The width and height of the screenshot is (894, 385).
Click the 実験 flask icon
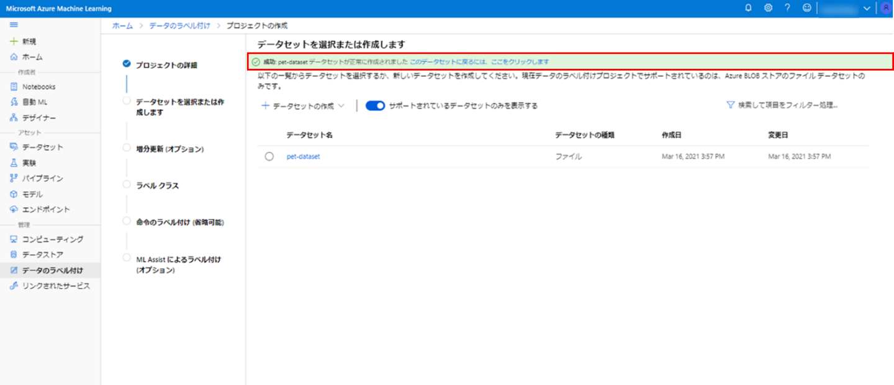coord(14,163)
